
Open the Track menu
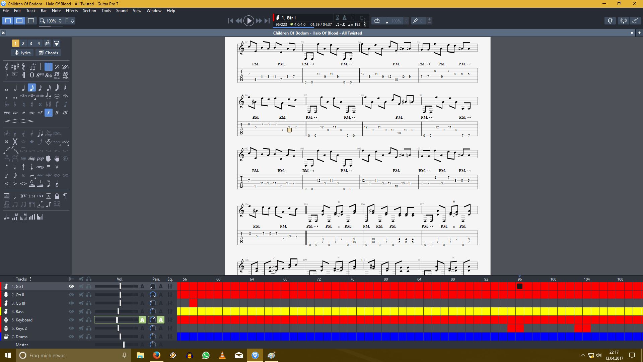[31, 11]
